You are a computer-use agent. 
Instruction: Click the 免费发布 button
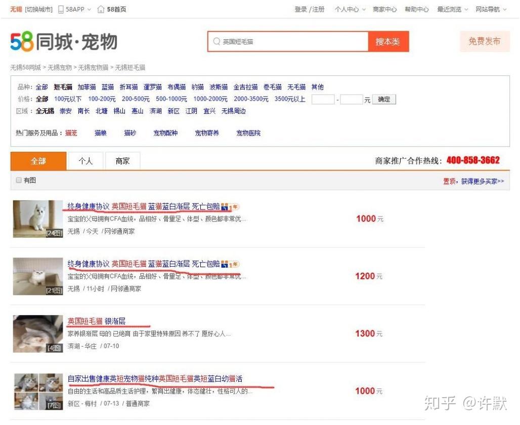point(485,41)
